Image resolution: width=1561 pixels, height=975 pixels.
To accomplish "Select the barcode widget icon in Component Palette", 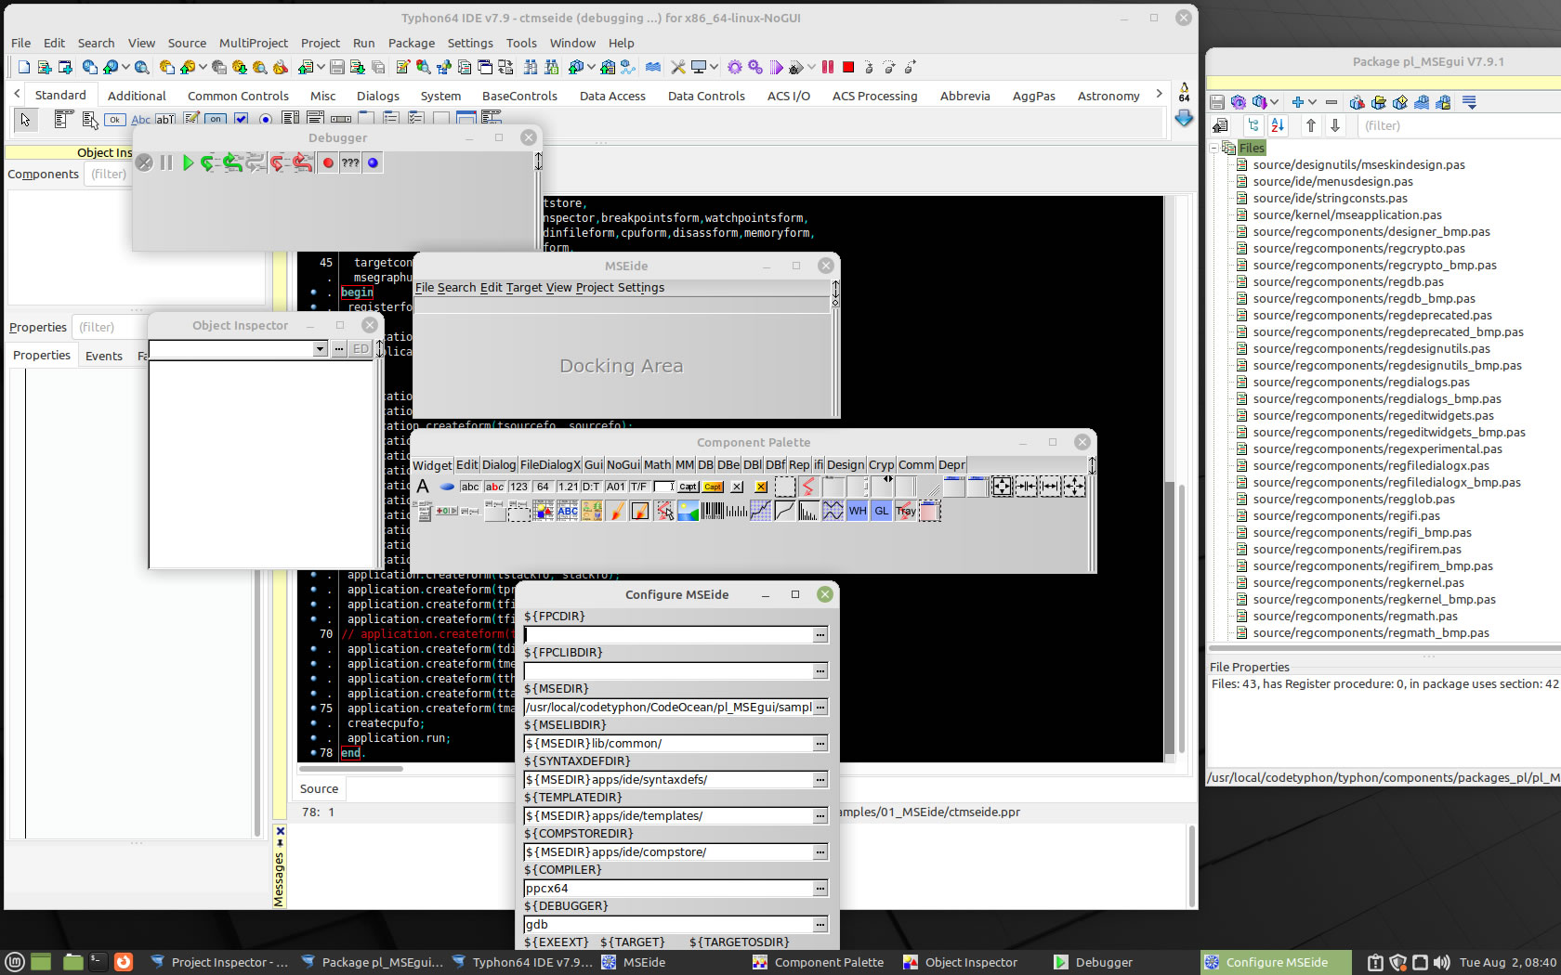I will coord(713,511).
